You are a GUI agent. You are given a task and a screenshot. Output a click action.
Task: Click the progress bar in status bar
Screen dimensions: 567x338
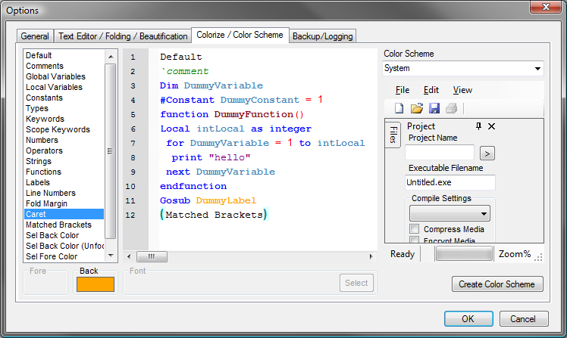pyautogui.click(x=465, y=253)
